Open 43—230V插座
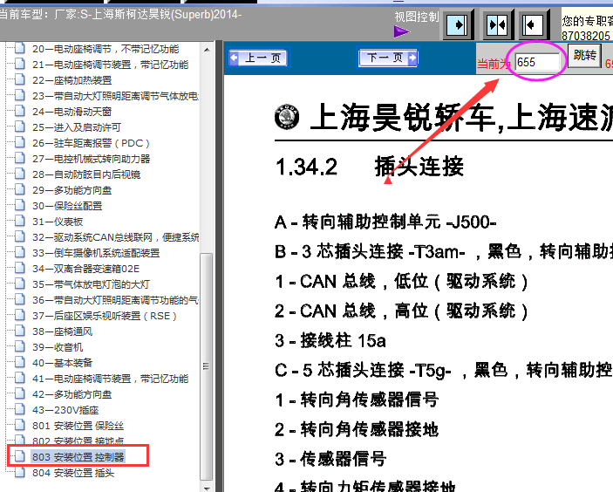The width and height of the screenshot is (613, 492). pos(65,410)
